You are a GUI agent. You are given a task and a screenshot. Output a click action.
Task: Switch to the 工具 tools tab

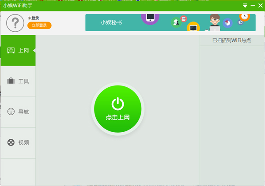click(x=18, y=81)
